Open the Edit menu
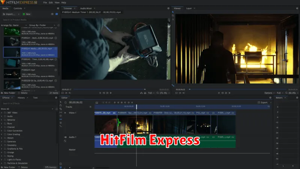The height and width of the screenshot is (169, 300). (51, 3)
